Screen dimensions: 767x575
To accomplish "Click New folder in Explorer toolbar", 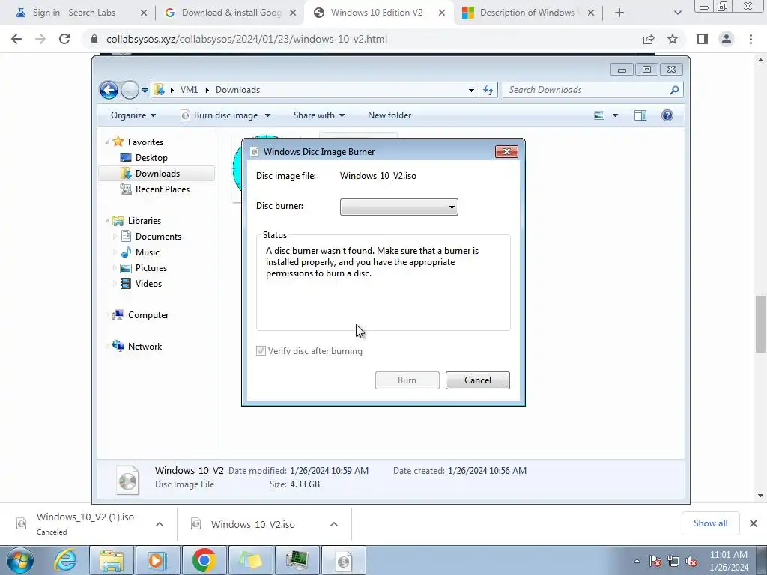I will coord(389,115).
